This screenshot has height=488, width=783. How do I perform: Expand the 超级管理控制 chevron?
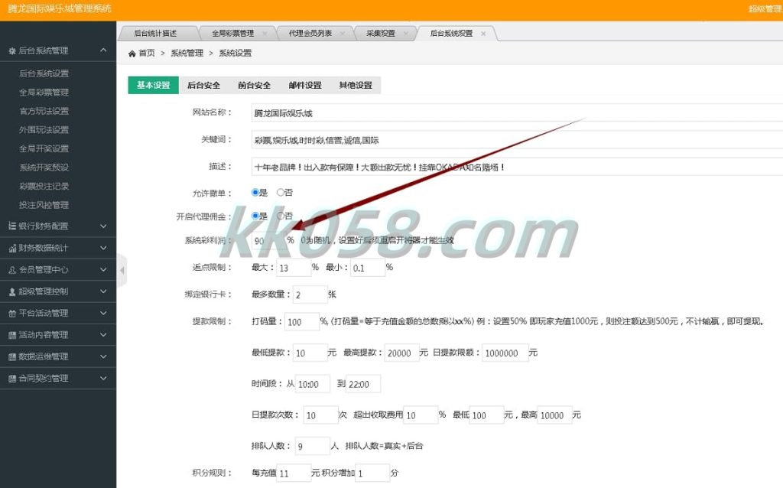103,291
